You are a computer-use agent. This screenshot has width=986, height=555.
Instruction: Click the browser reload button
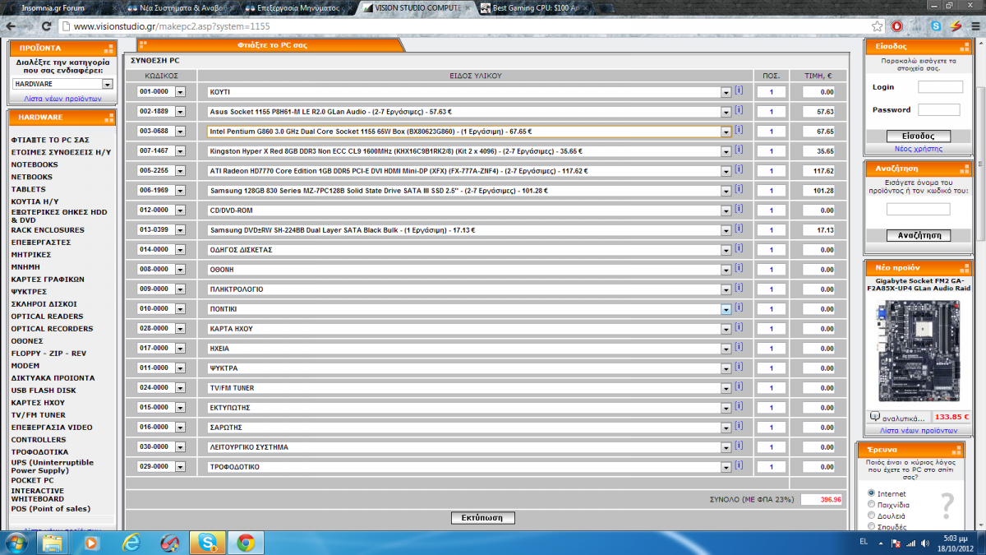click(46, 26)
